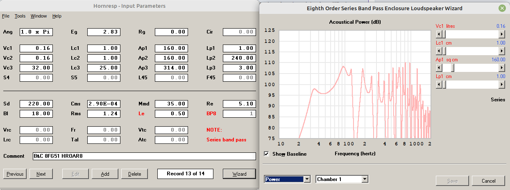Click the Ang input field
Viewport: 510px width, 190px height.
pos(36,32)
